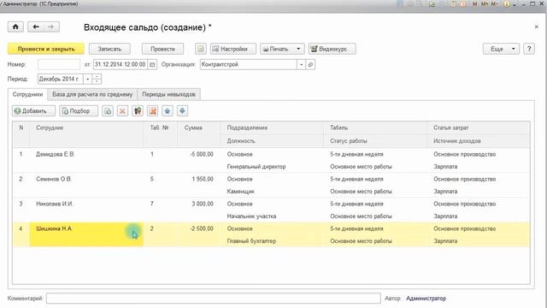Delete the row with the red X icon

[x=122, y=111]
